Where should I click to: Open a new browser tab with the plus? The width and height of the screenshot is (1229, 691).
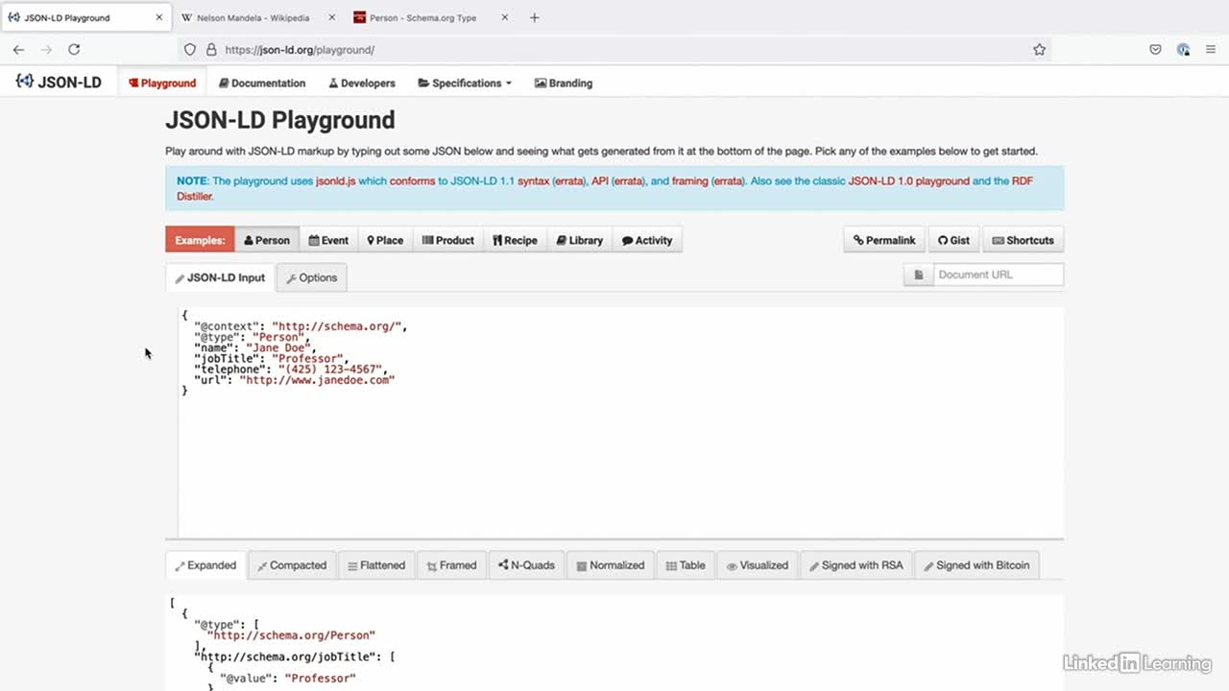click(x=535, y=17)
